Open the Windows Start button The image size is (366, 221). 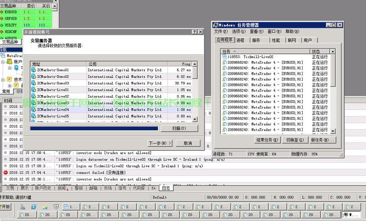[6, 206]
